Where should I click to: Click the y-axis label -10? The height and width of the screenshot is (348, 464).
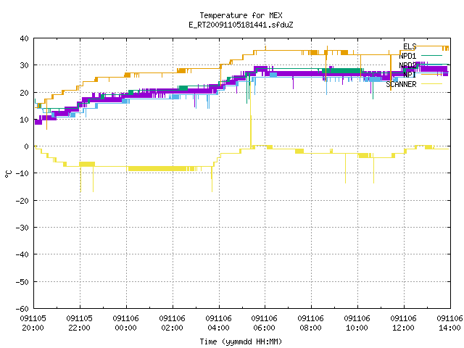(x=22, y=173)
